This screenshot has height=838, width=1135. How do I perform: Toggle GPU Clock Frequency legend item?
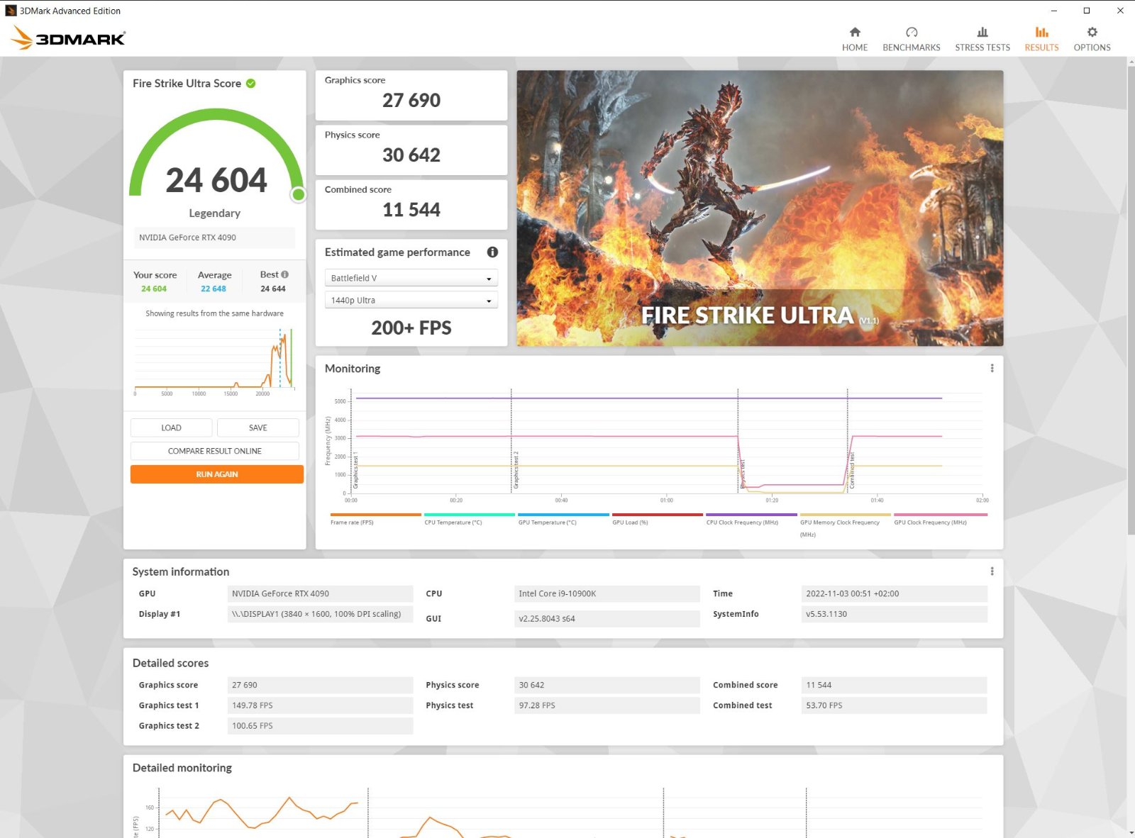coord(940,519)
